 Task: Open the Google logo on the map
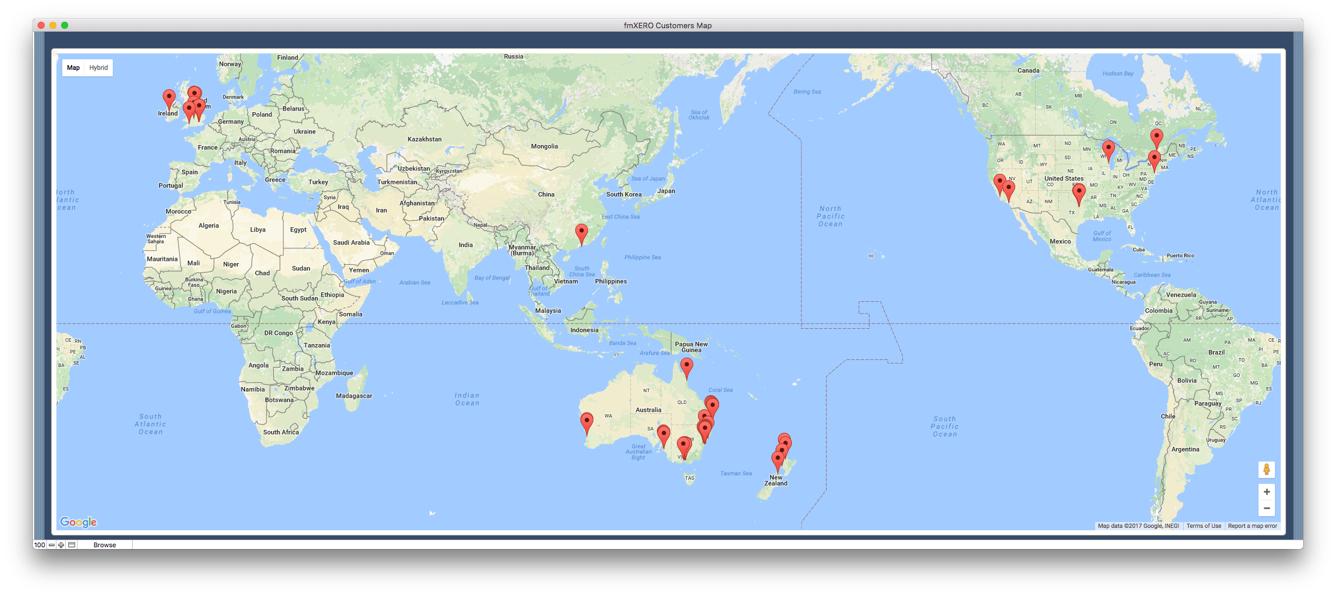pos(78,522)
